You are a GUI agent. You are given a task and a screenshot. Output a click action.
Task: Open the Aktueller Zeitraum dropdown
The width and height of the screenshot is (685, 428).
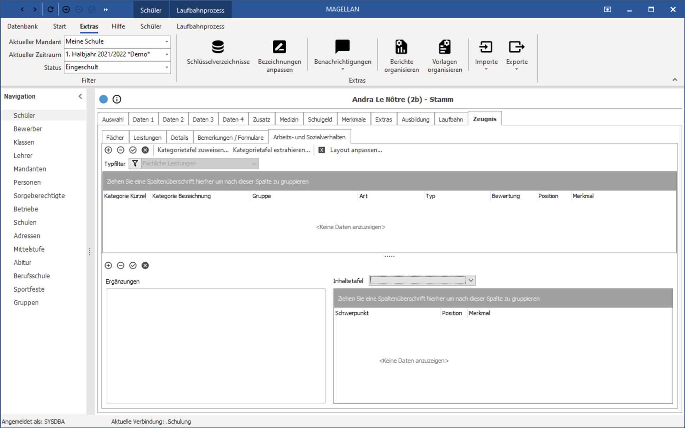[167, 55]
